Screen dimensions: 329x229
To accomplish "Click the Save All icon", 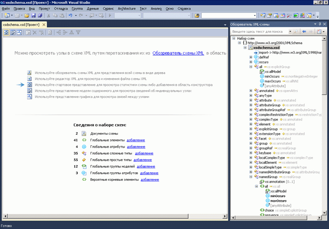I will (x=40, y=15).
